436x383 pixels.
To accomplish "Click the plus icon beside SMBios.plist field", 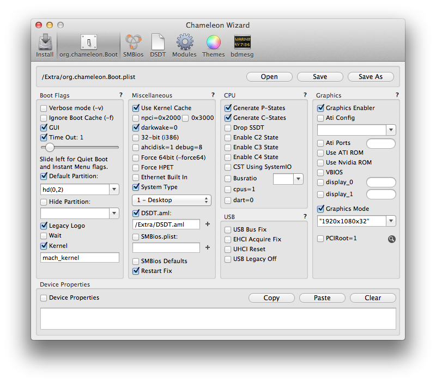I will 208,247.
